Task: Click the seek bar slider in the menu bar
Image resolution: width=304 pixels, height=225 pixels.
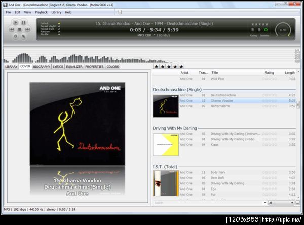Action: pos(119,12)
